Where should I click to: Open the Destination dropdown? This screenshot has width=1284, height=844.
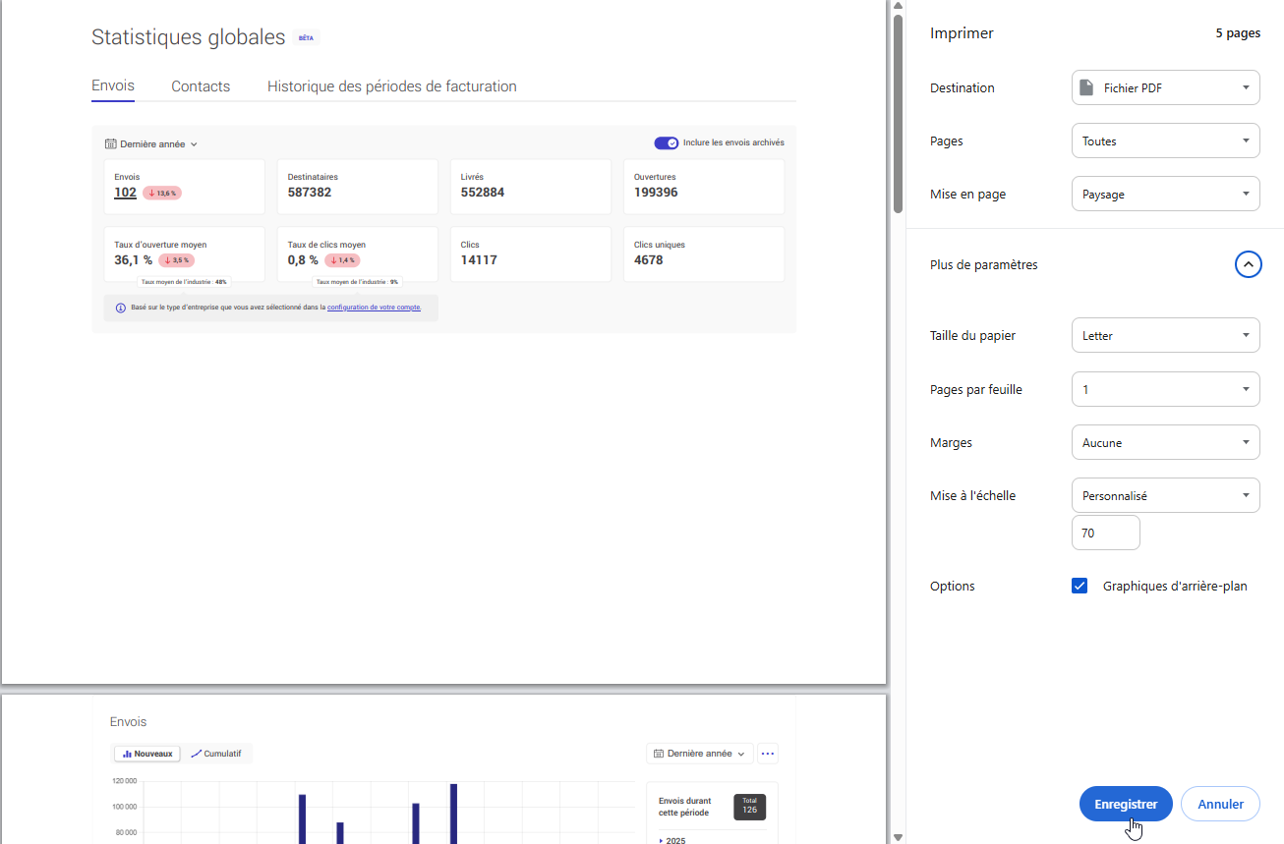[x=1165, y=87]
